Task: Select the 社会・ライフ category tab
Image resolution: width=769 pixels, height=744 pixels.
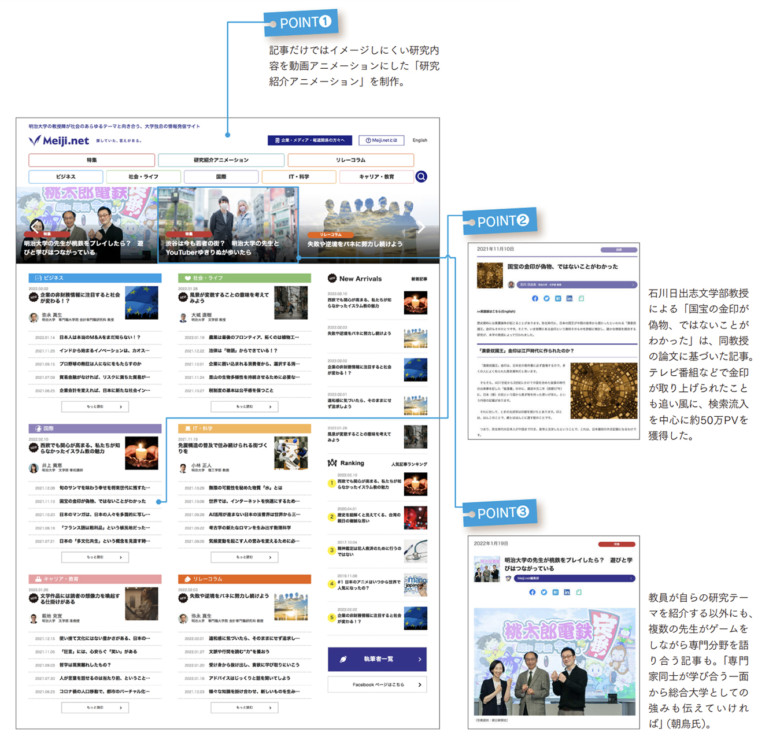Action: [143, 177]
